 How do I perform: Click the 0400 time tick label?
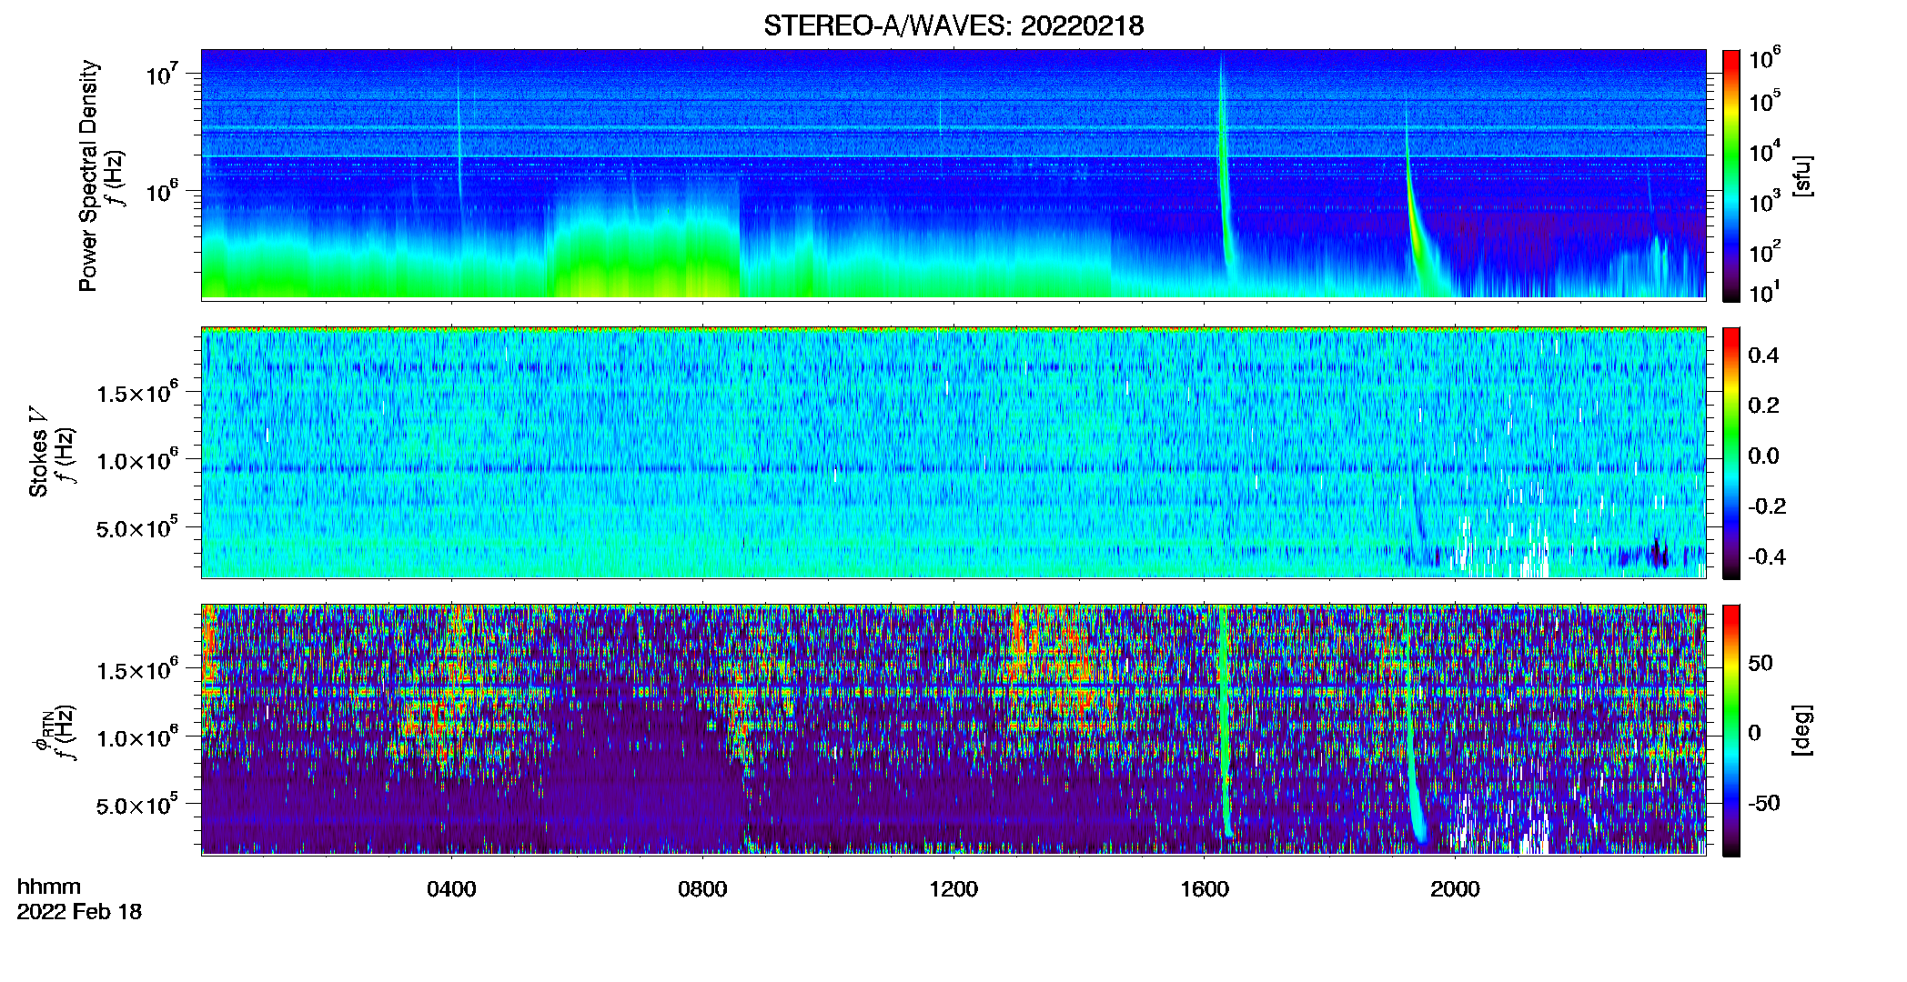[x=451, y=889]
